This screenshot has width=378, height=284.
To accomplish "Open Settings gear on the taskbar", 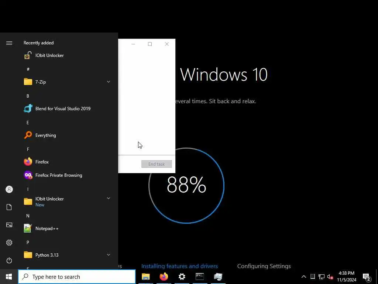I will [x=182, y=277].
